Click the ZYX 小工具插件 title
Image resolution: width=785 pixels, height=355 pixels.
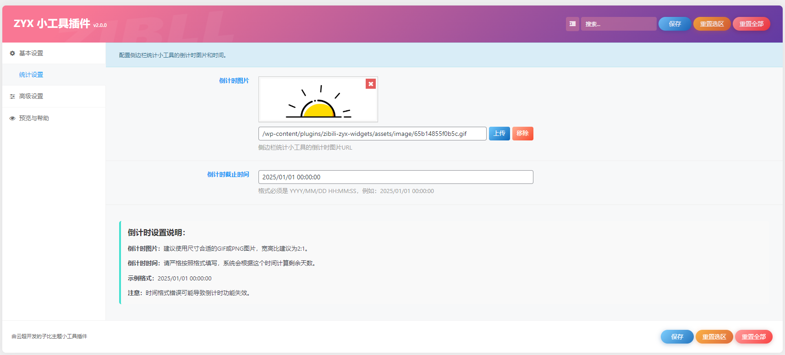pos(52,24)
